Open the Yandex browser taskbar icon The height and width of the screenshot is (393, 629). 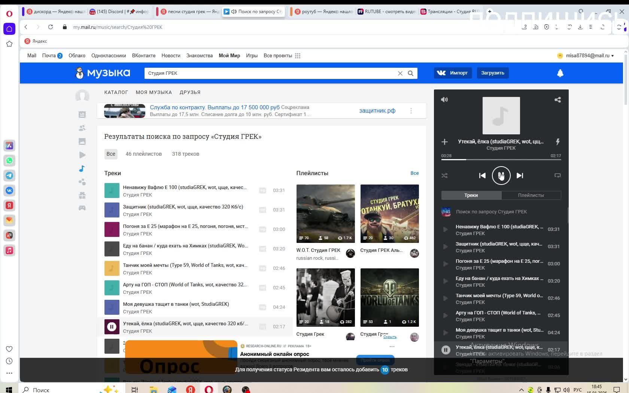(x=191, y=390)
